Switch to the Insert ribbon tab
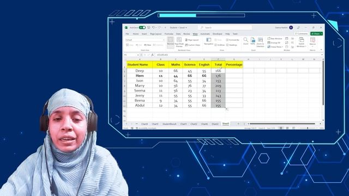The image size is (349, 196). pyautogui.click(x=144, y=34)
